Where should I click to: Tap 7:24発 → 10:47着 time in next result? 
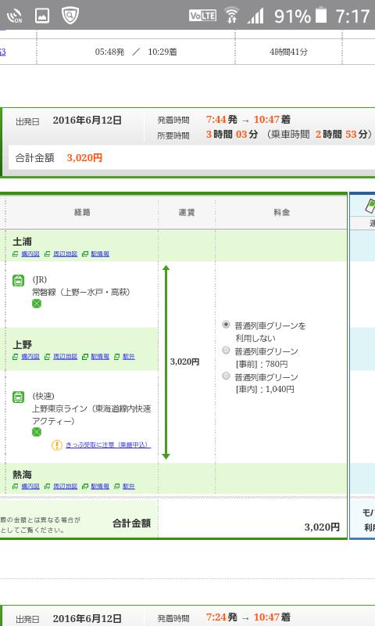coord(248,617)
